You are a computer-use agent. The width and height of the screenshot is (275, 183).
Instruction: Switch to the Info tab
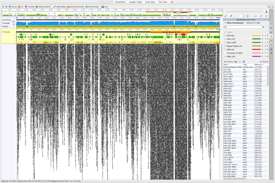172,2
